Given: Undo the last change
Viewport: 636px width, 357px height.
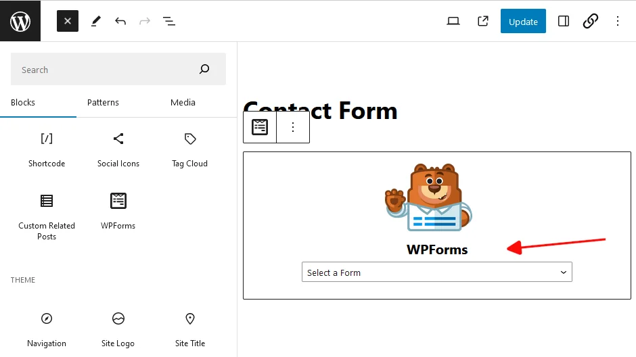Looking at the screenshot, I should tap(120, 21).
